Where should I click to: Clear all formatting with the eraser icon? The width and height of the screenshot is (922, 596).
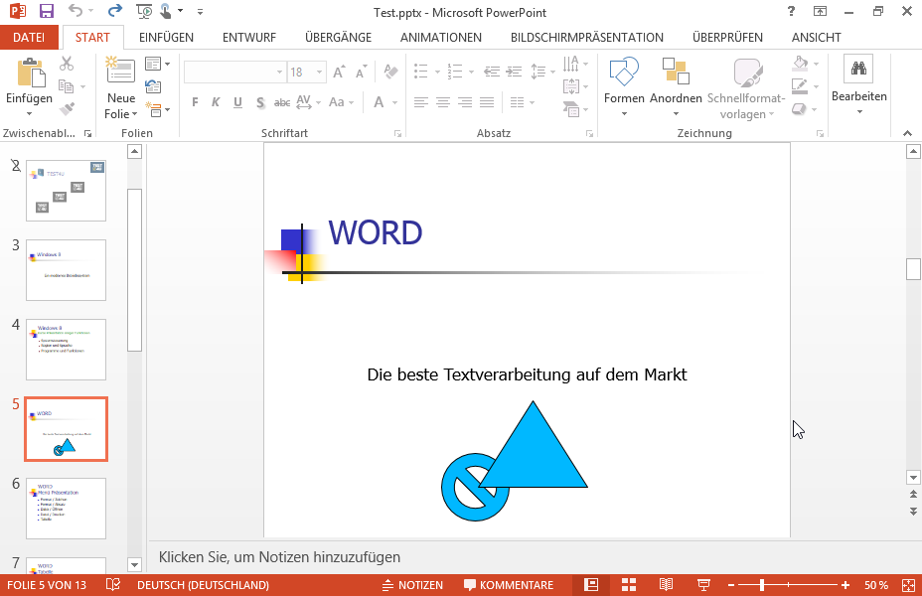click(390, 72)
